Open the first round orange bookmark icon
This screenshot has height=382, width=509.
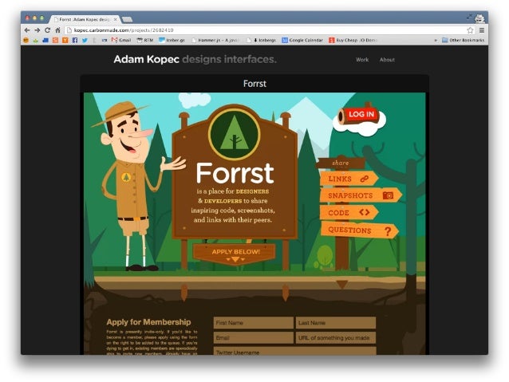tap(26, 40)
